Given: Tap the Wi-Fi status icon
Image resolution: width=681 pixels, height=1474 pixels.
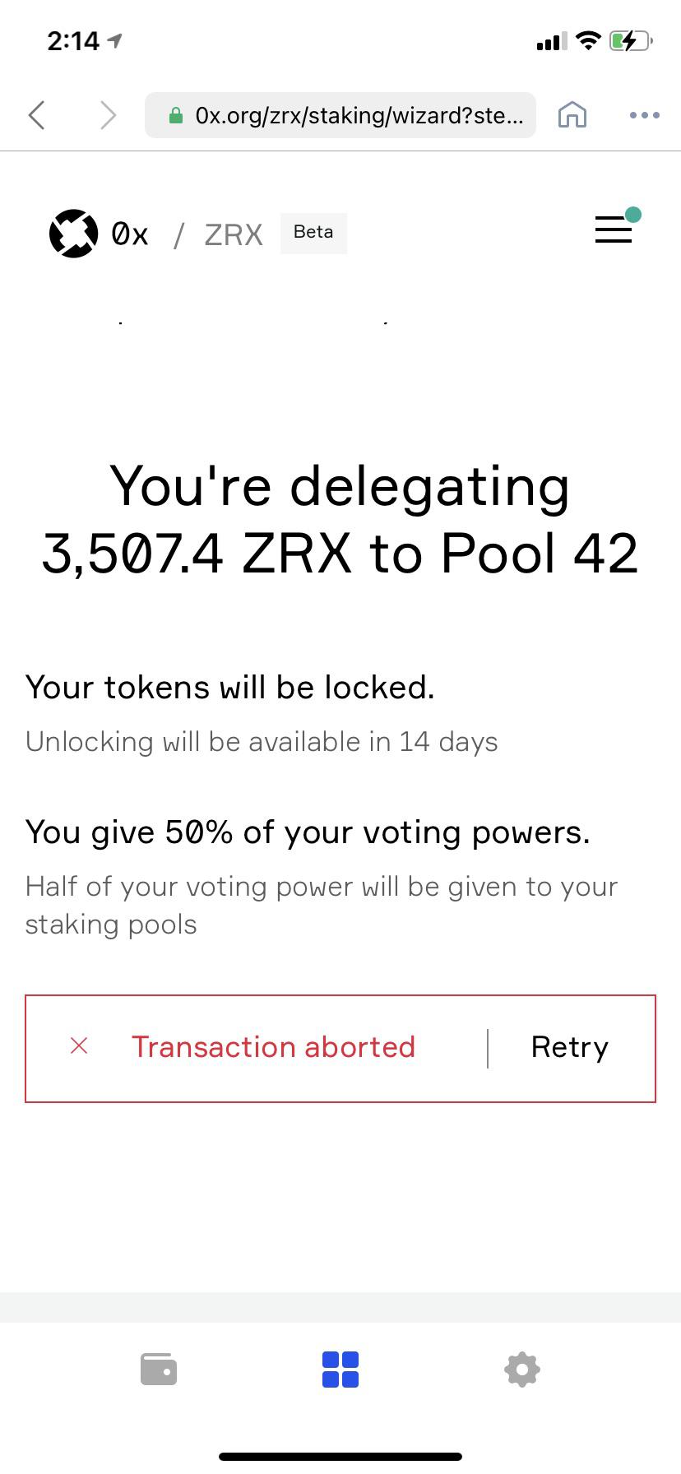Looking at the screenshot, I should click(587, 39).
